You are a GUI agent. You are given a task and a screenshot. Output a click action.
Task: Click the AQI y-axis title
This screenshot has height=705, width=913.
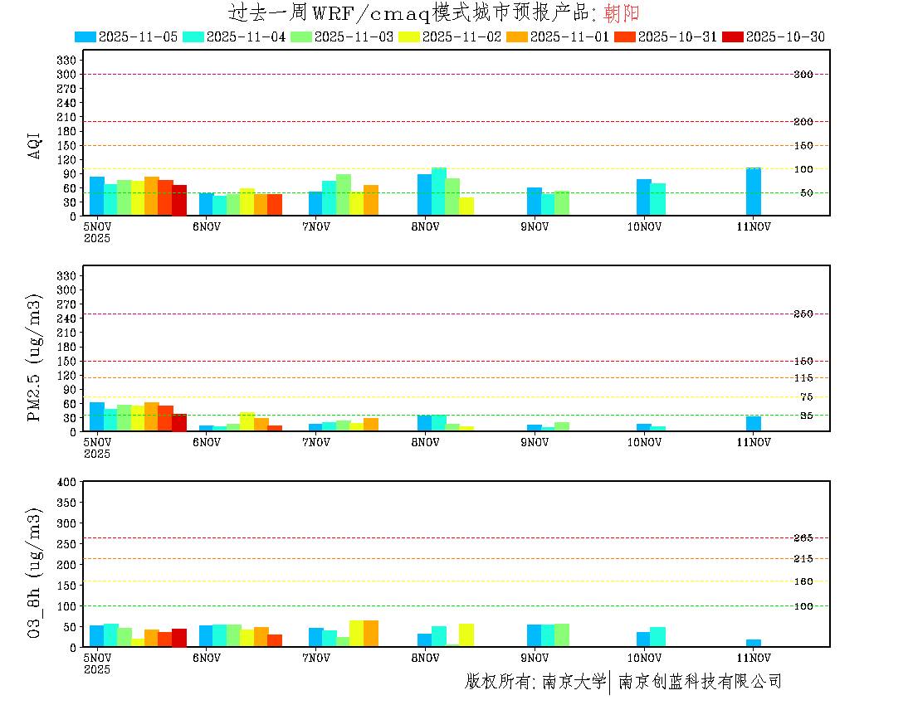pyautogui.click(x=35, y=143)
